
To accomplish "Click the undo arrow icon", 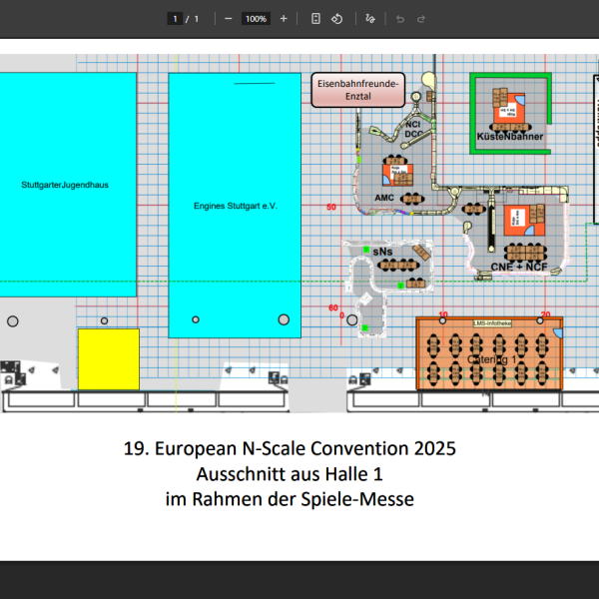I will [x=400, y=19].
